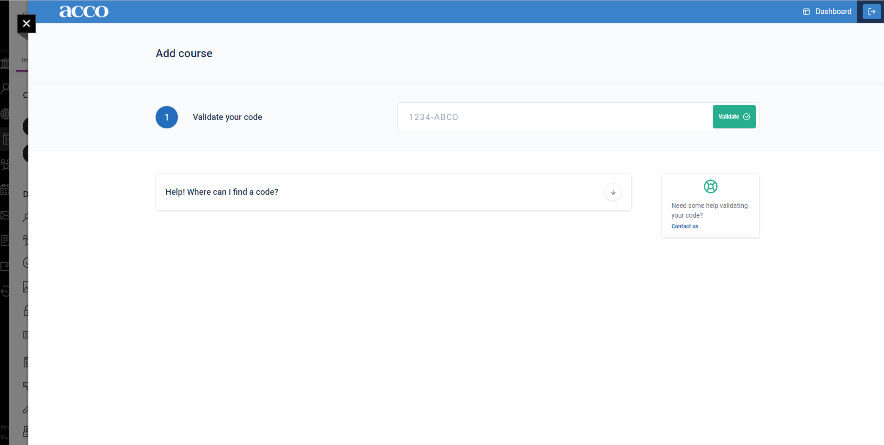This screenshot has width=884, height=445.
Task: Open the courses book sidebar icon
Action: [x=5, y=139]
